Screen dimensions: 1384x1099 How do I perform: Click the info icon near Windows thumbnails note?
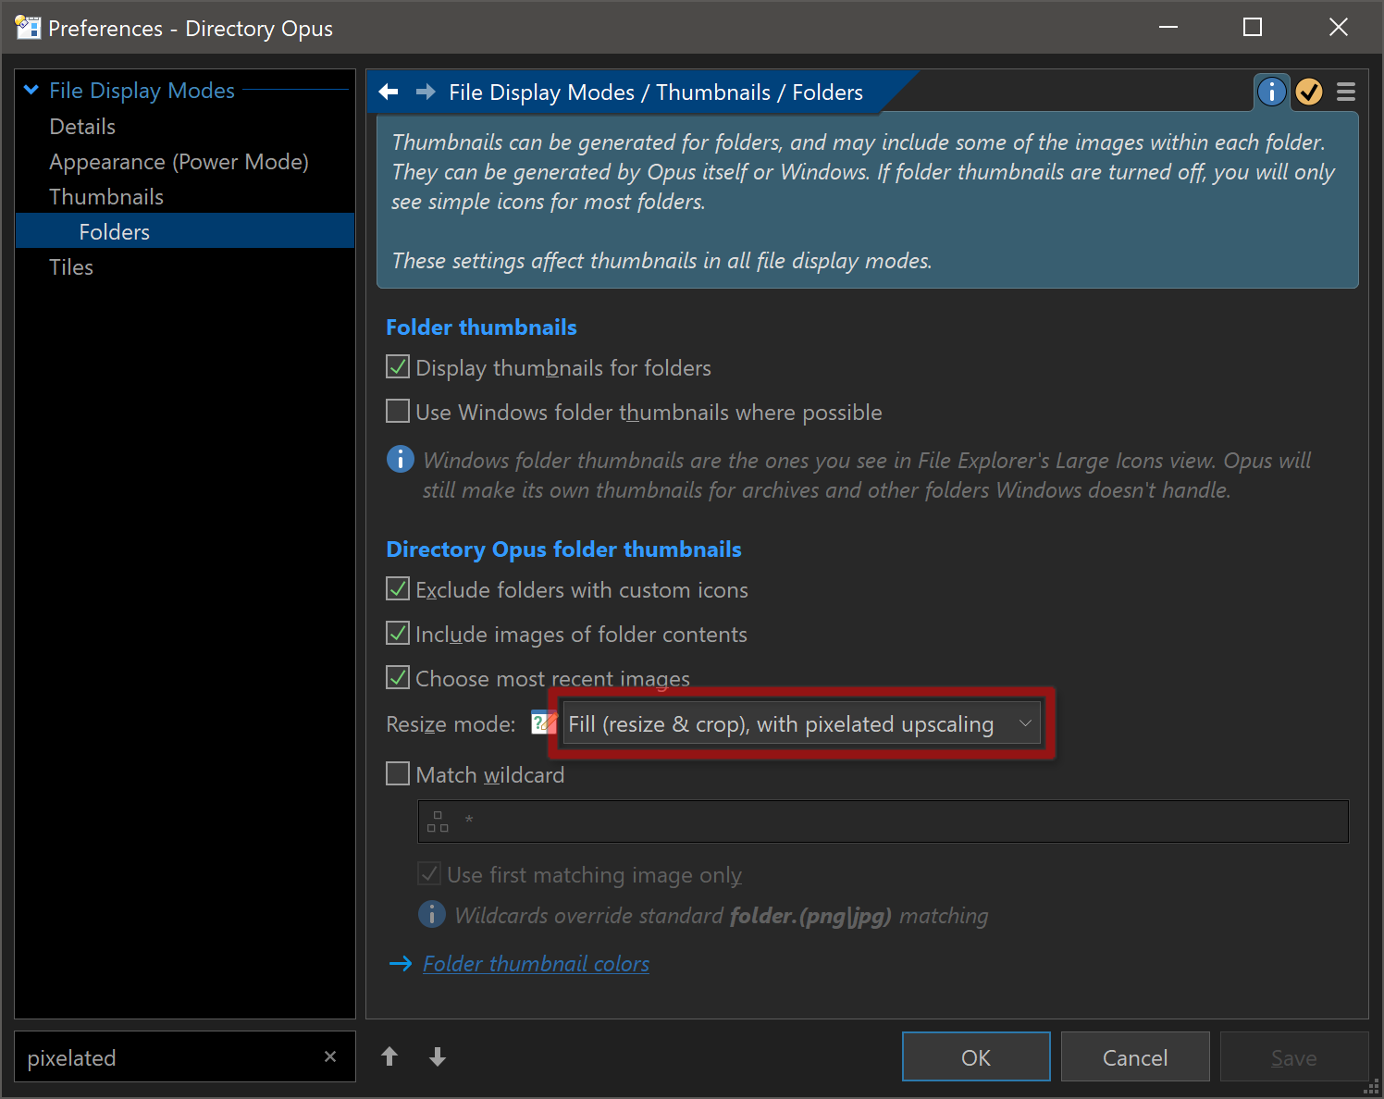(x=400, y=458)
